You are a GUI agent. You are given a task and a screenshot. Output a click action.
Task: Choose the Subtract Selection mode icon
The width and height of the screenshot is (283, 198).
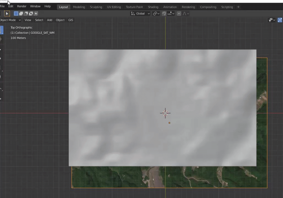26,14
